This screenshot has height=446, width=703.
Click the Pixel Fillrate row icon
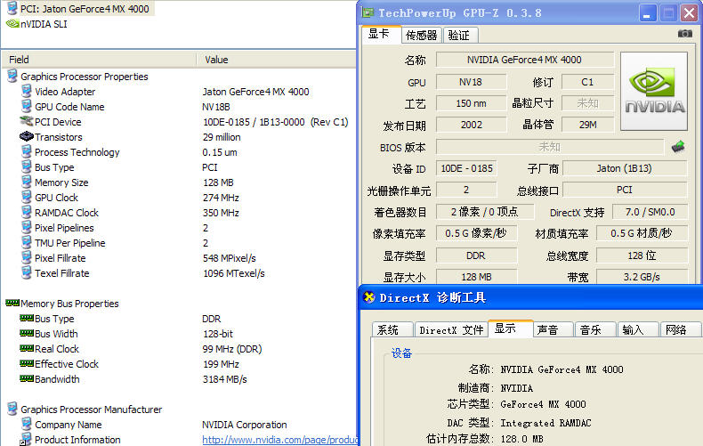(x=27, y=257)
